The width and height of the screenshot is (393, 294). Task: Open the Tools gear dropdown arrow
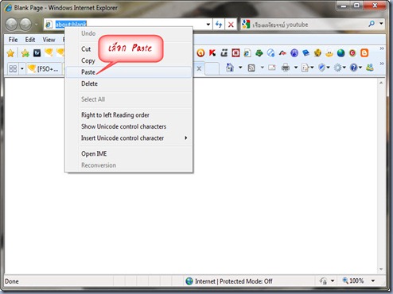pyautogui.click(x=344, y=68)
